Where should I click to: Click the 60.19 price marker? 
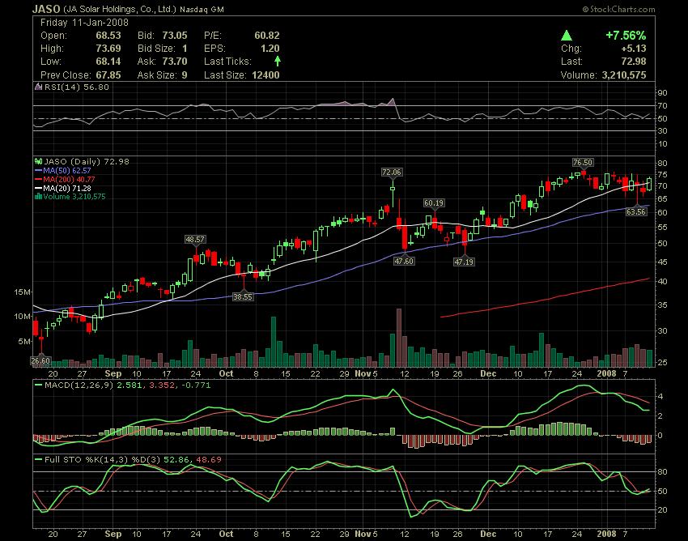click(434, 202)
